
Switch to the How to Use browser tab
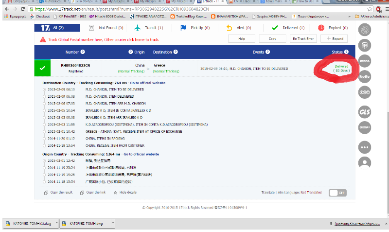click(x=306, y=1)
